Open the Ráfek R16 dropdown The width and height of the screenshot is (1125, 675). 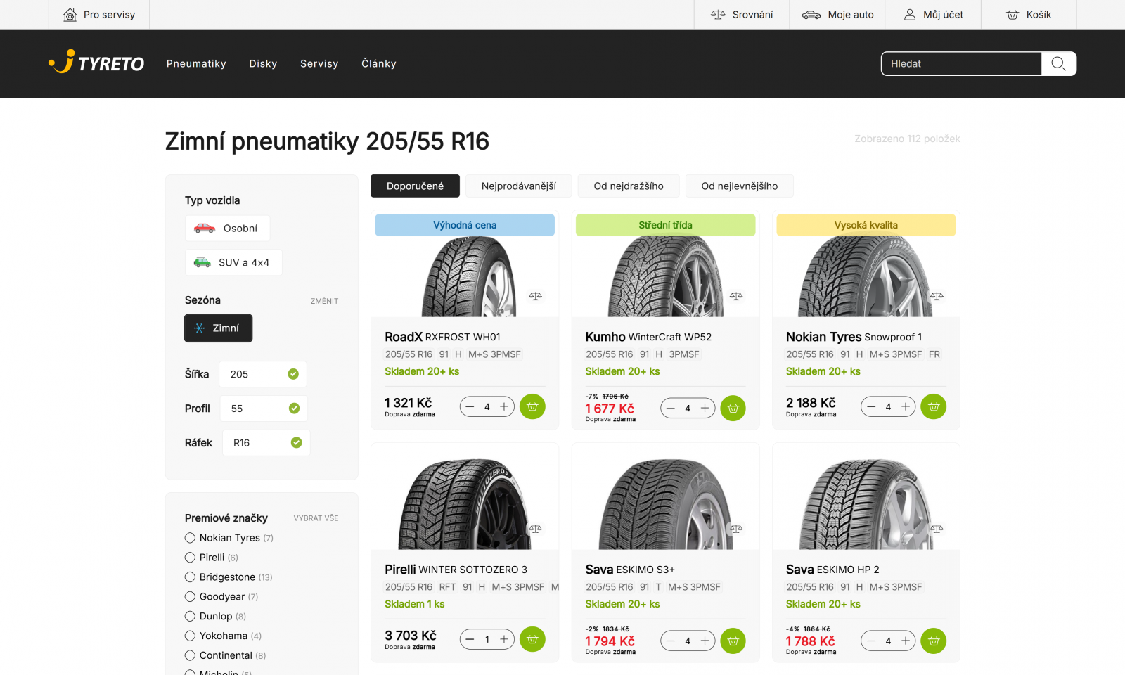[x=266, y=443]
